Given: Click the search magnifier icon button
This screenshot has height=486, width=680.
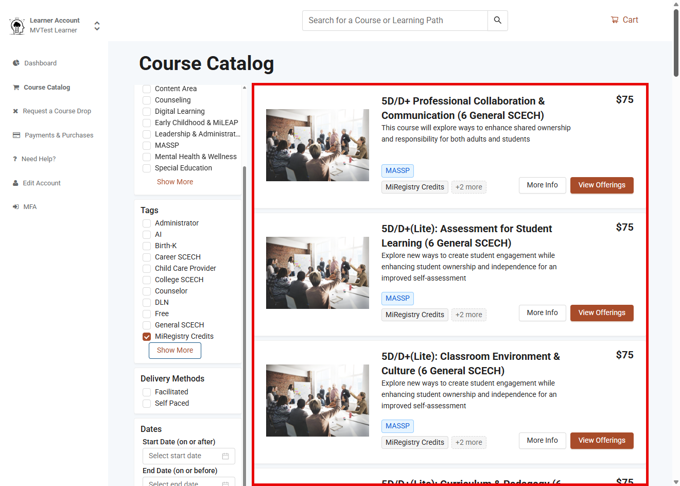Looking at the screenshot, I should [497, 21].
